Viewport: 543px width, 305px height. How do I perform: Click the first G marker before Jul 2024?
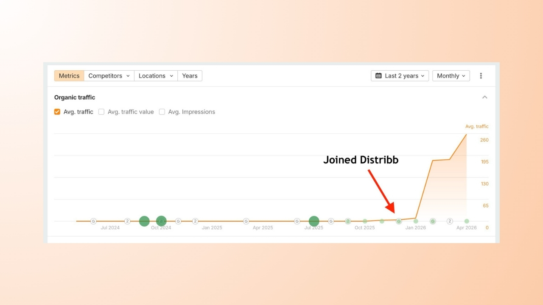coord(93,221)
